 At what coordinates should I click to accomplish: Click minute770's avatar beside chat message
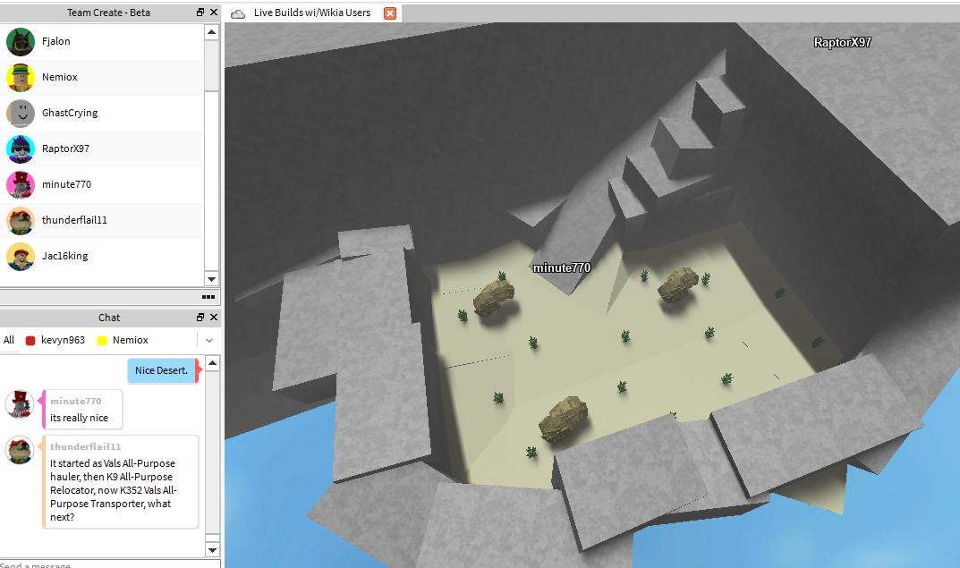coord(20,404)
